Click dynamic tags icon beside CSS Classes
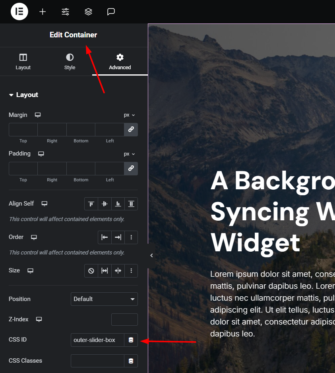The width and height of the screenshot is (335, 373). [131, 361]
